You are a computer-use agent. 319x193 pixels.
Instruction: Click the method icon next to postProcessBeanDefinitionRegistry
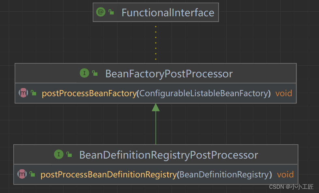21,174
